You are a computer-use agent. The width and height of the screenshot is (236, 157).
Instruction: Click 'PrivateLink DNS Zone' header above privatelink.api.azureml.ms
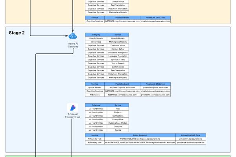click(x=191, y=135)
